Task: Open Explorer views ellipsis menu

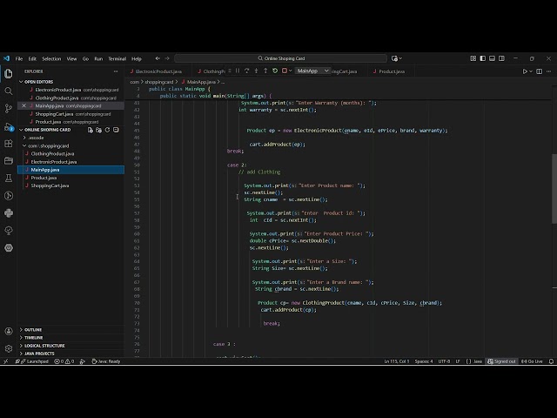Action: [x=116, y=71]
